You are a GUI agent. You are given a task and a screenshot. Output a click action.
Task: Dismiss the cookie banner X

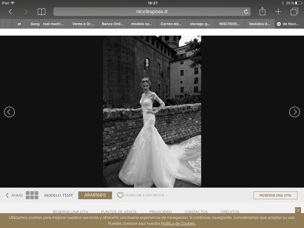[298, 210]
